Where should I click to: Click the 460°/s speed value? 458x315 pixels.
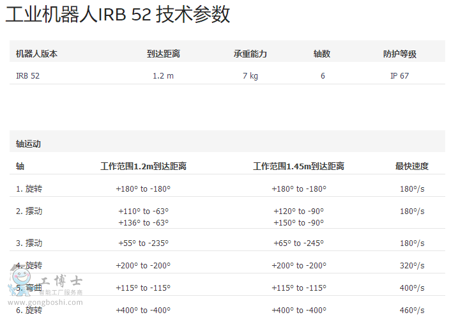click(x=412, y=311)
